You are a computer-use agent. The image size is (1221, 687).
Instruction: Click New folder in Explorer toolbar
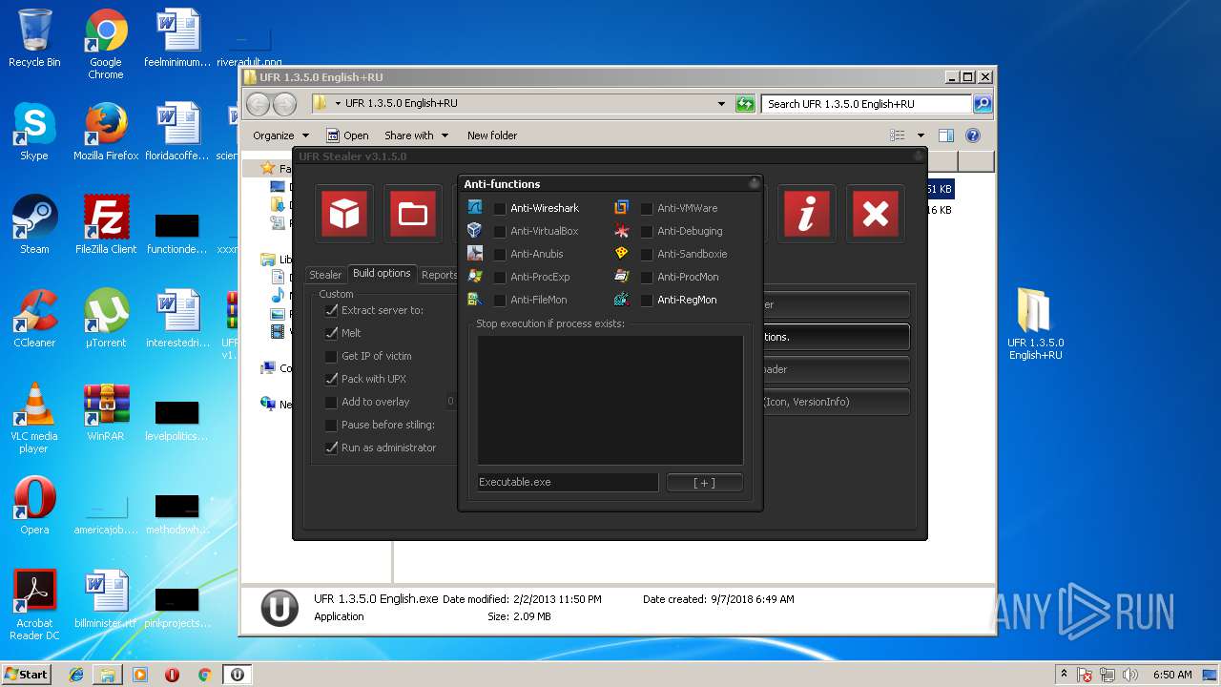point(492,135)
